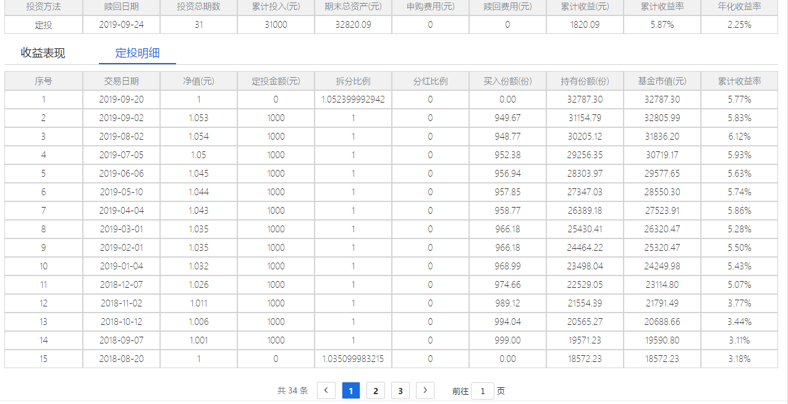Select the 2019-09-02 transaction date cell
The image size is (788, 404).
(x=121, y=118)
